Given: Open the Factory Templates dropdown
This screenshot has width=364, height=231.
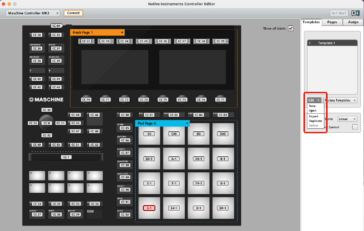Looking at the screenshot, I should pyautogui.click(x=340, y=100).
